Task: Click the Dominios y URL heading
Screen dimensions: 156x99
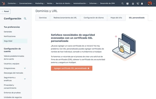Action: tap(46, 11)
